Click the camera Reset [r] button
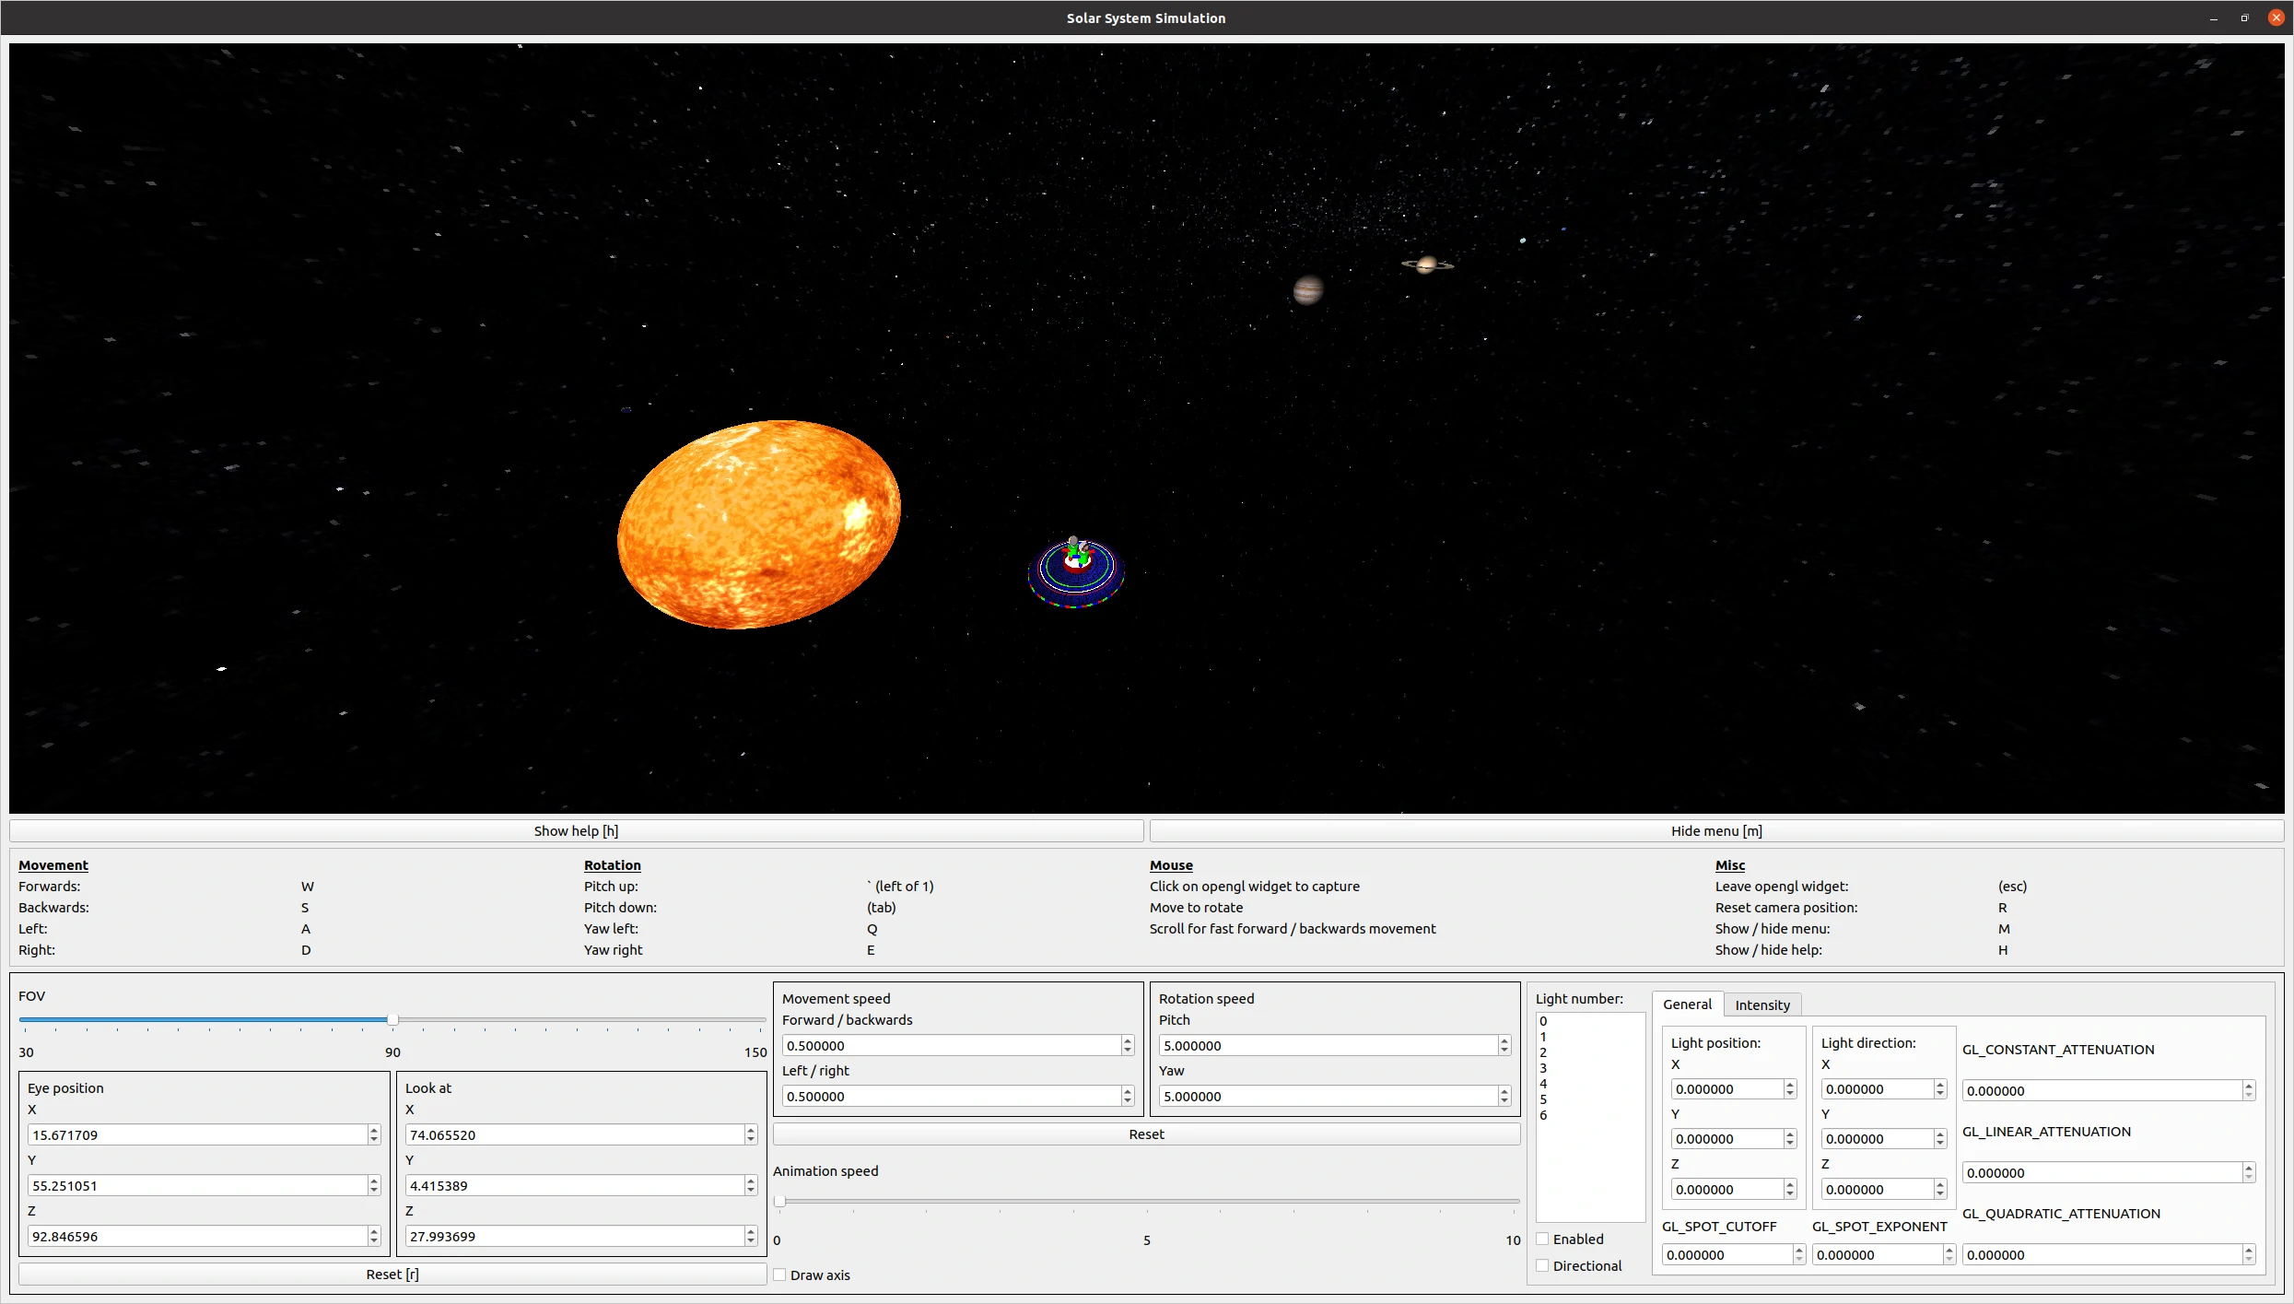 pos(392,1274)
